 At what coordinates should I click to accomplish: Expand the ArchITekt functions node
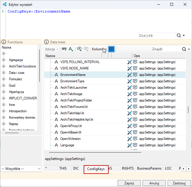[3, 66]
